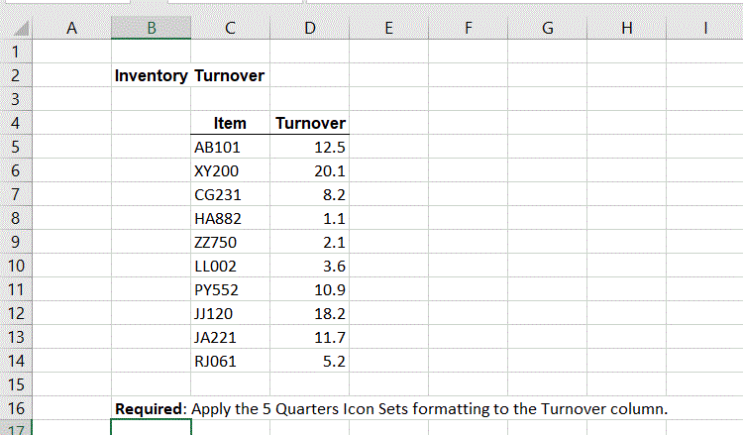The height and width of the screenshot is (435, 743).
Task: Click turnover value 11.7
Action: tap(309, 337)
